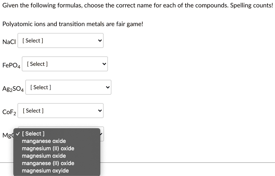Choose 'magnesium (II) oxide' option
Screen dimensions: 275x176
coord(48,148)
